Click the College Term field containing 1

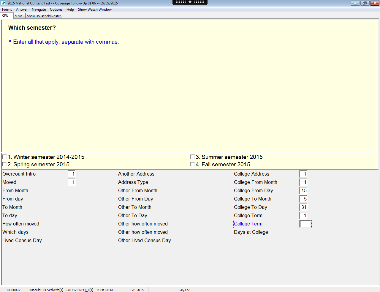click(x=303, y=216)
